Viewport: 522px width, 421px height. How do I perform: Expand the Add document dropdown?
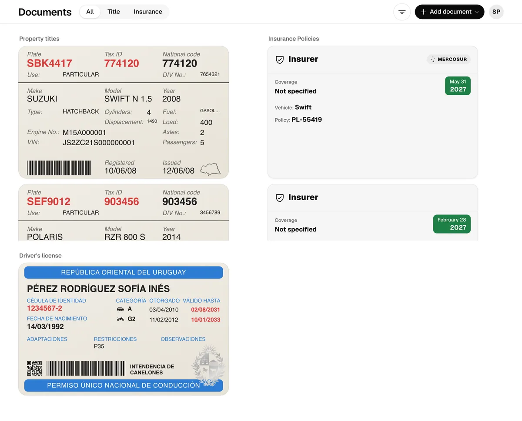point(450,12)
